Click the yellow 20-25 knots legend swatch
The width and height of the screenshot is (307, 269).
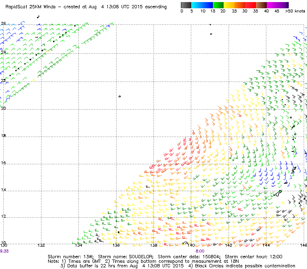[229, 5]
